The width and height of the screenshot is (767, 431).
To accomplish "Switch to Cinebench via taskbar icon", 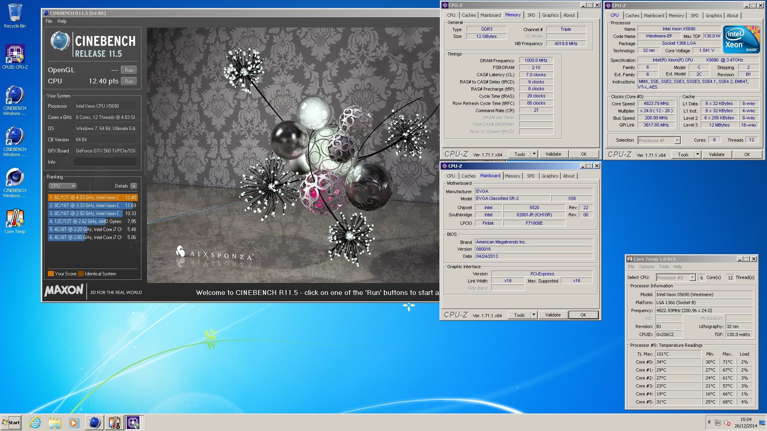I will (x=94, y=423).
